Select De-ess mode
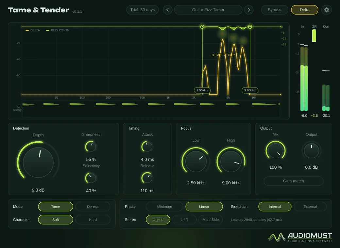 (93, 207)
